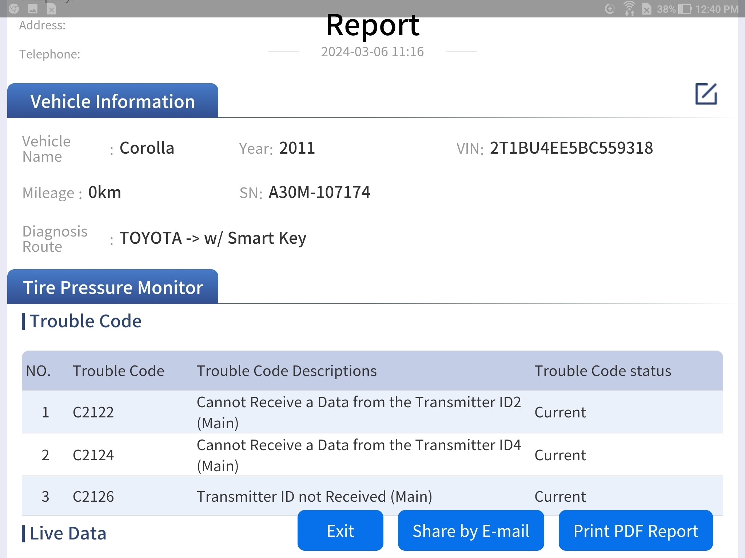Tap the no-SIM card icon

(646, 9)
